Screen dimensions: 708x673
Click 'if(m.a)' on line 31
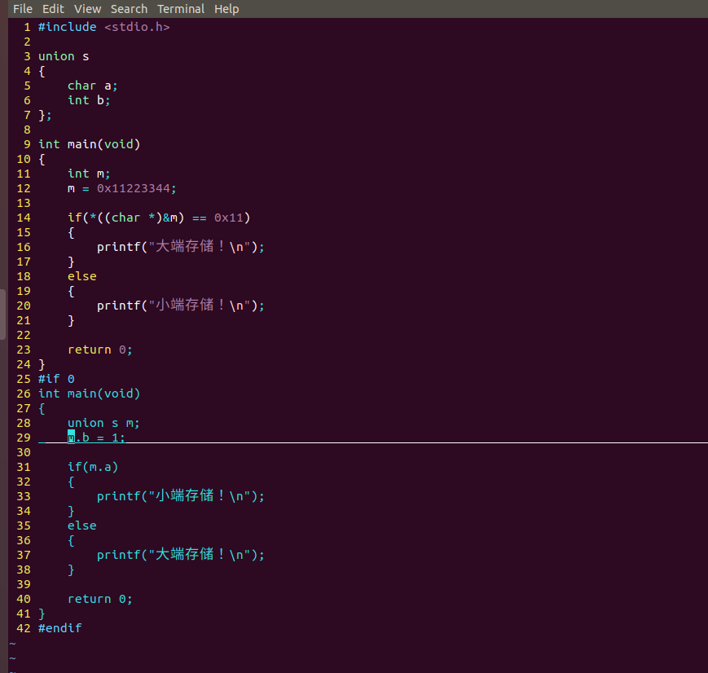pos(92,467)
